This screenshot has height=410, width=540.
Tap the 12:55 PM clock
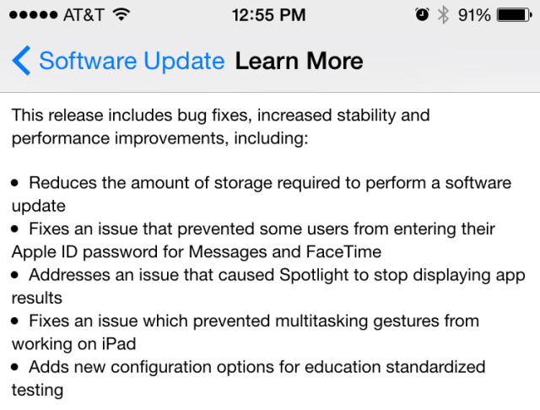click(268, 15)
